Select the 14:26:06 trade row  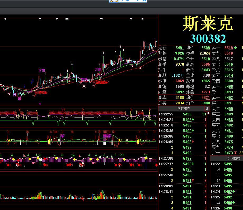point(183,136)
